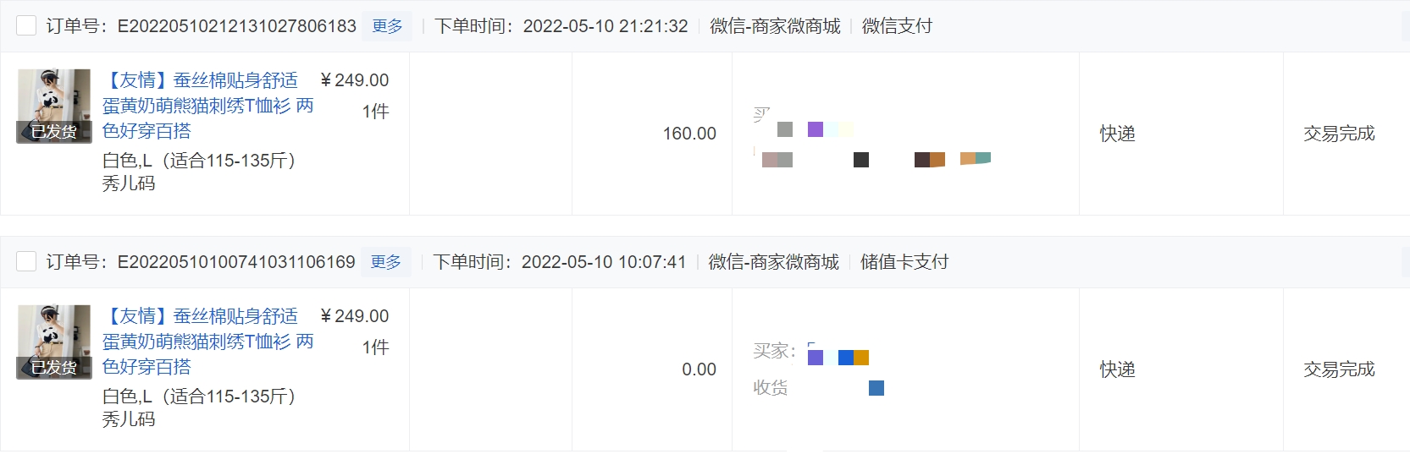Click 买家 label in the second order
Screen dimensions: 1410x454
click(773, 351)
